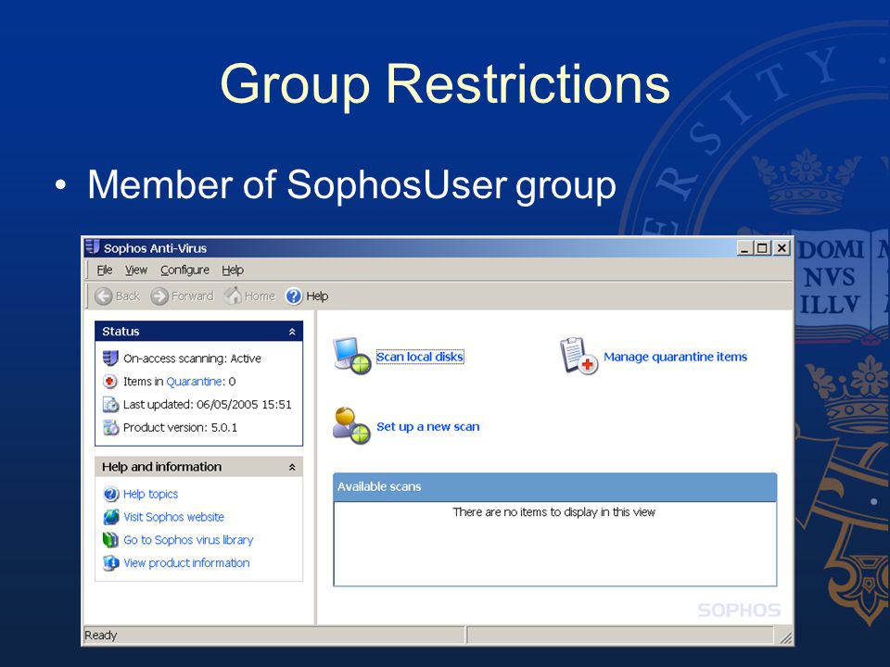Minimize the Sophos Anti-Virus window
The width and height of the screenshot is (890, 667).
point(744,248)
